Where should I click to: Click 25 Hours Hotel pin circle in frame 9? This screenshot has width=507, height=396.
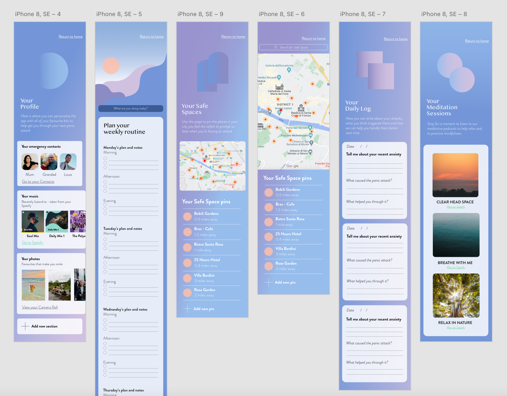(187, 263)
